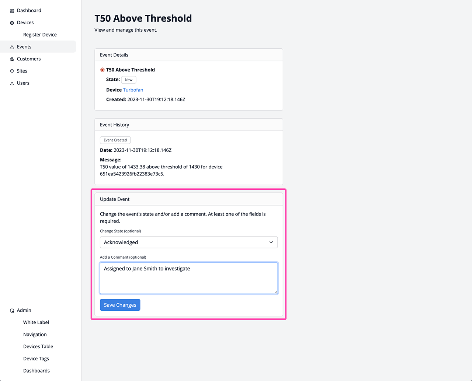Select Device Tags in sidebar

coord(36,359)
